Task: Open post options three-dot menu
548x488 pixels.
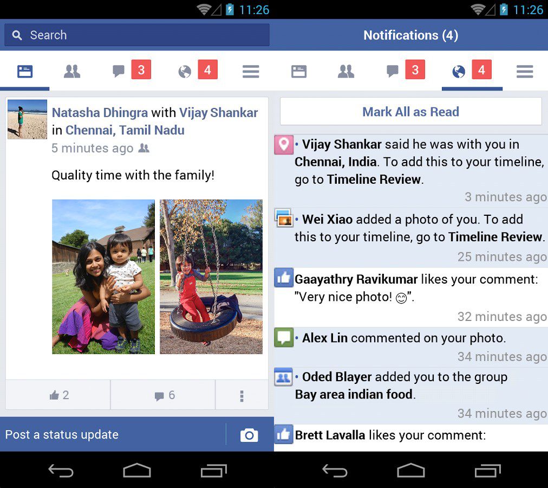Action: (242, 396)
